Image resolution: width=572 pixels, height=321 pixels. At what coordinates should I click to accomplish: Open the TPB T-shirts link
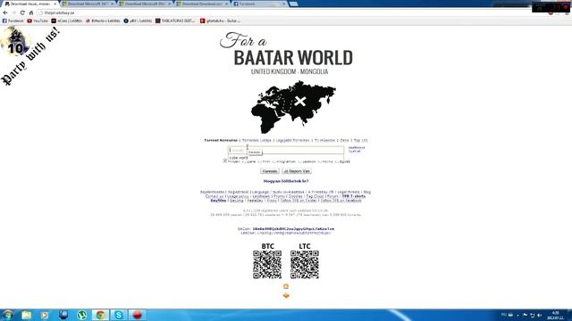tap(354, 196)
